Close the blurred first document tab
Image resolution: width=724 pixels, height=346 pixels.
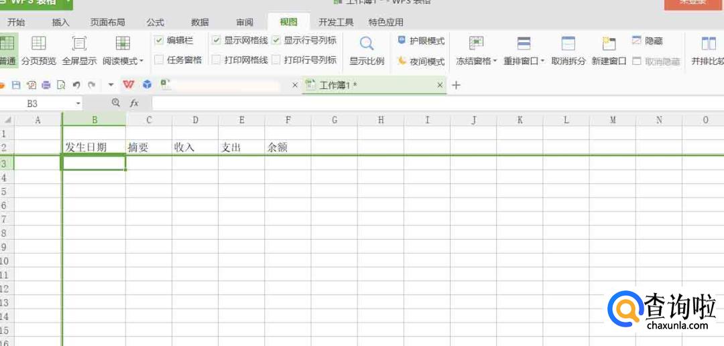pyautogui.click(x=295, y=85)
